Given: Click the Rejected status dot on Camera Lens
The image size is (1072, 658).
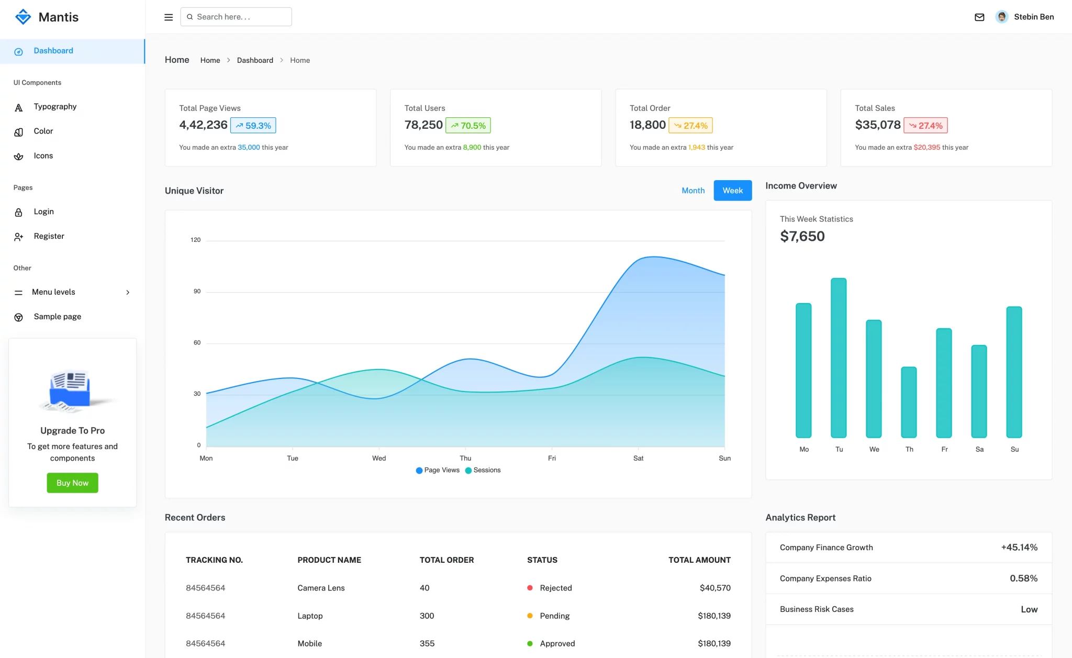Looking at the screenshot, I should [530, 588].
